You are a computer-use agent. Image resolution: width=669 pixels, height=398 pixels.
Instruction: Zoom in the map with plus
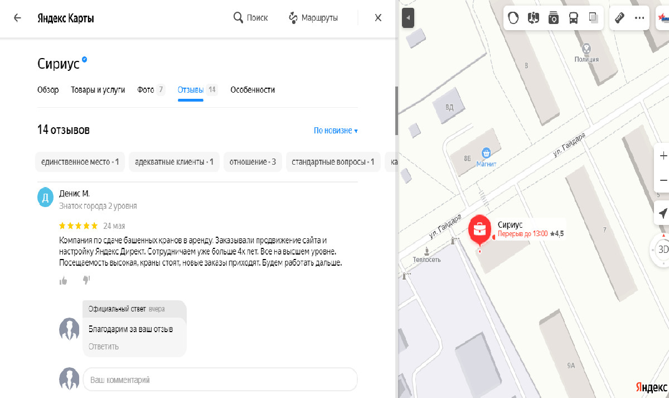(x=663, y=156)
